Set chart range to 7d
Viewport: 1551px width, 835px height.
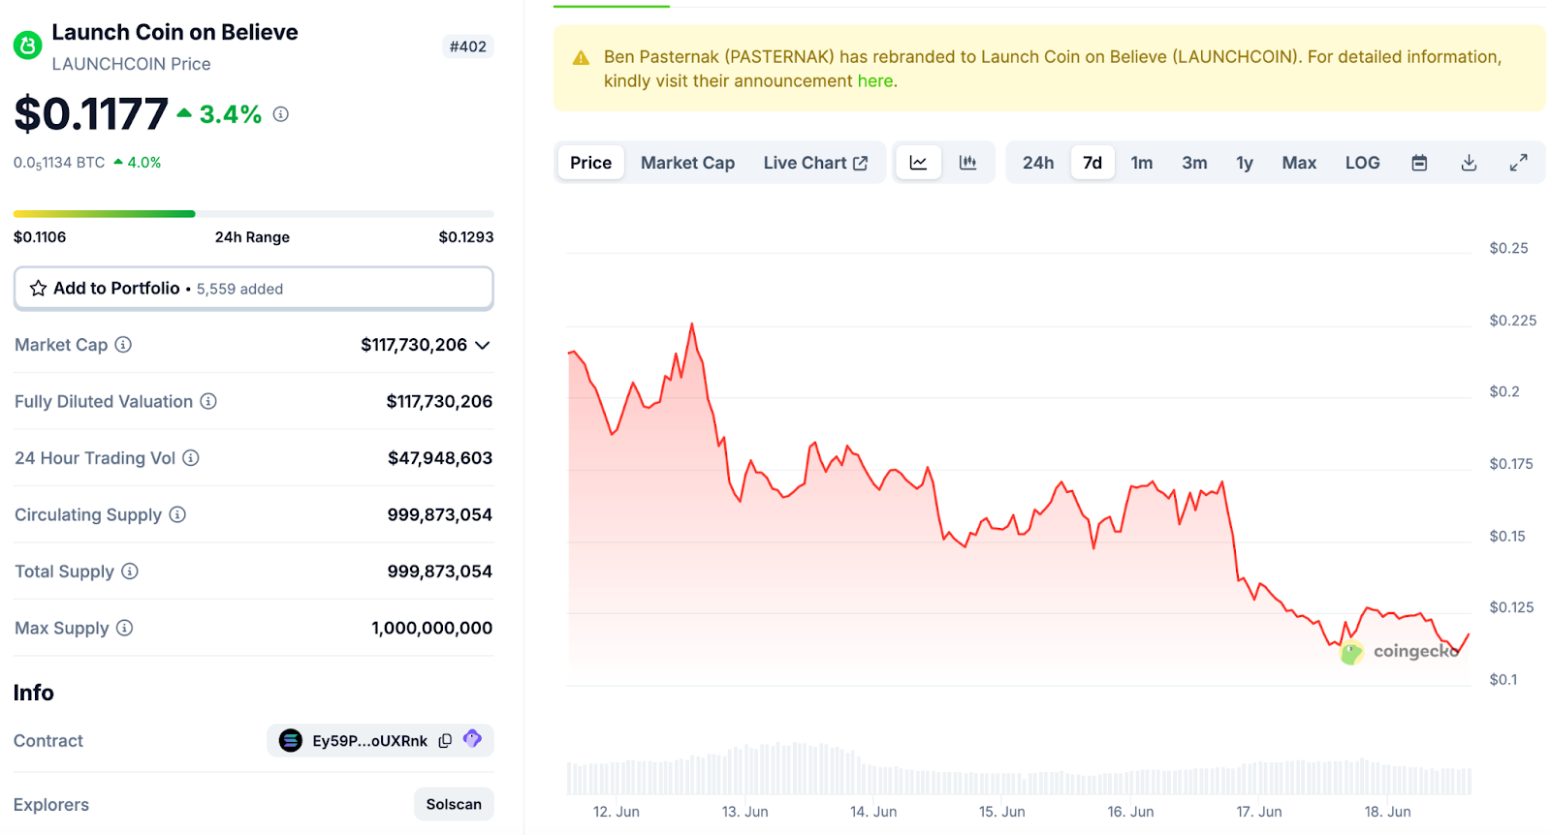click(1092, 163)
